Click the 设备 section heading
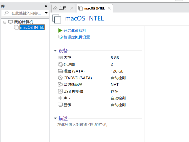This screenshot has width=189, height=142. pos(63,51)
